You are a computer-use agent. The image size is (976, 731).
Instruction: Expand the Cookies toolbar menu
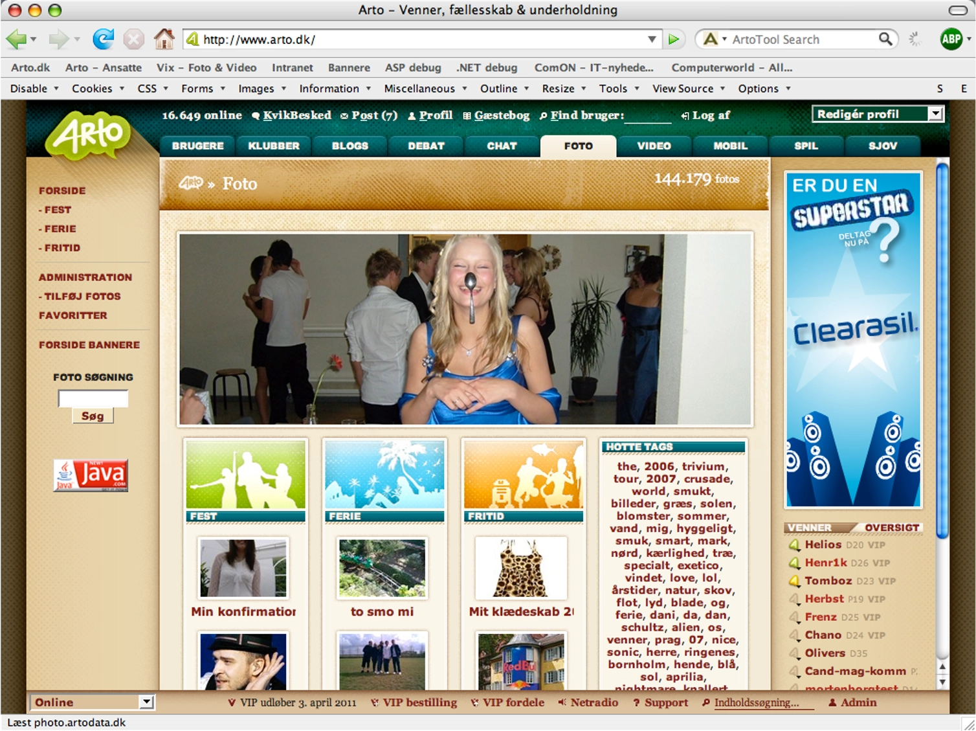click(98, 89)
